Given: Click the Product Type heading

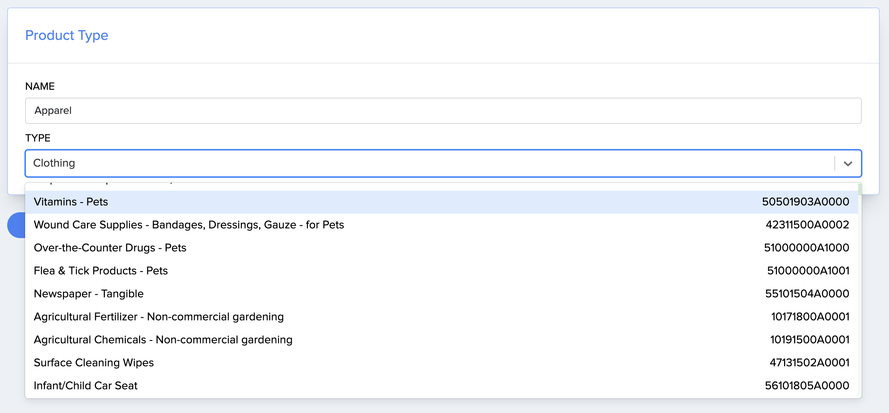Looking at the screenshot, I should click(x=66, y=35).
